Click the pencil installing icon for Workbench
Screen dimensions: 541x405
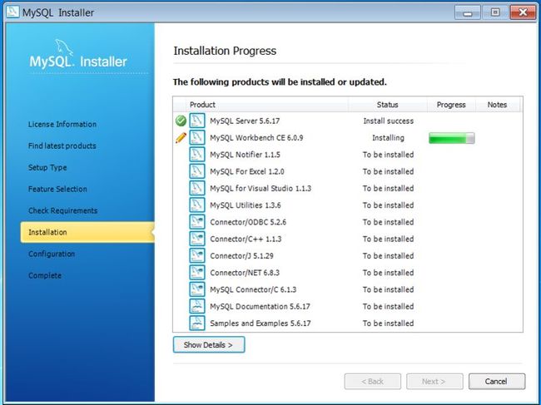pos(181,138)
